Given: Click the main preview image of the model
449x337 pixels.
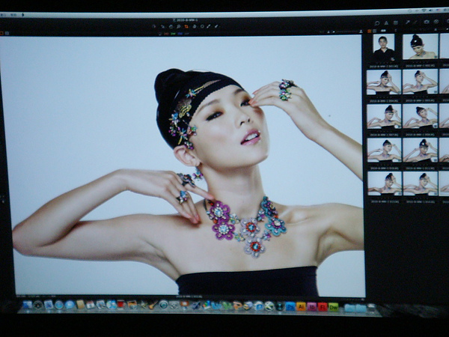Looking at the screenshot, I should (x=183, y=166).
